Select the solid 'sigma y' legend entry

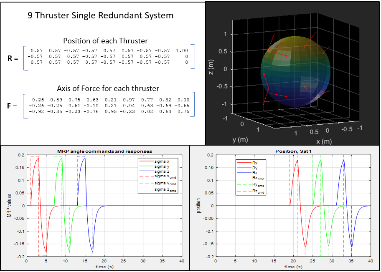154,166
